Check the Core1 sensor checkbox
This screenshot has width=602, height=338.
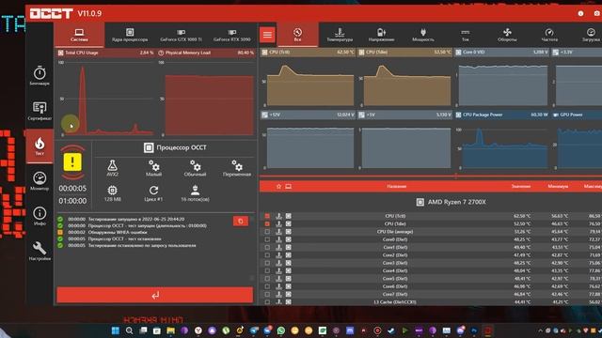point(267,247)
